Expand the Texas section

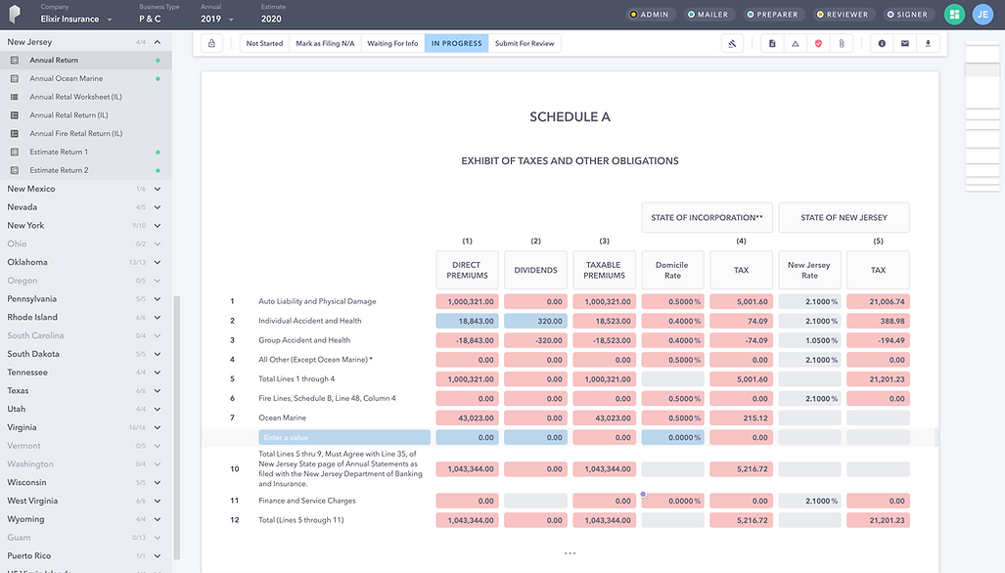pos(157,390)
